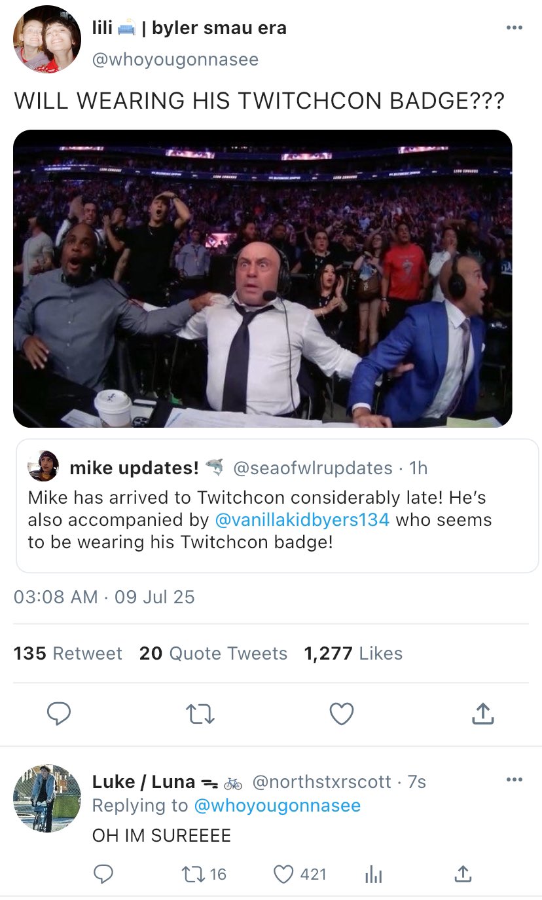The width and height of the screenshot is (542, 900).
Task: Open more options on Luke's reply
Action: (x=515, y=779)
